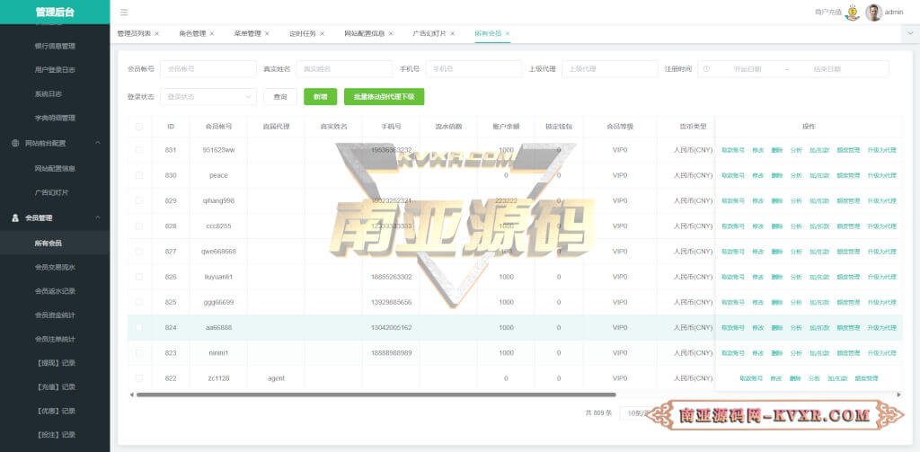Screen dimensions: 920x452
Task: Click the sidebar collapse hamburger icon
Action: 124,12
